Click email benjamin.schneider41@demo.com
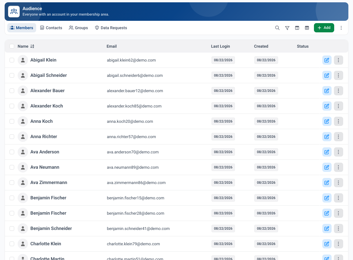 (x=138, y=229)
